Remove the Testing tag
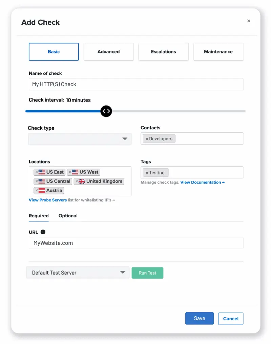 pyautogui.click(x=147, y=173)
